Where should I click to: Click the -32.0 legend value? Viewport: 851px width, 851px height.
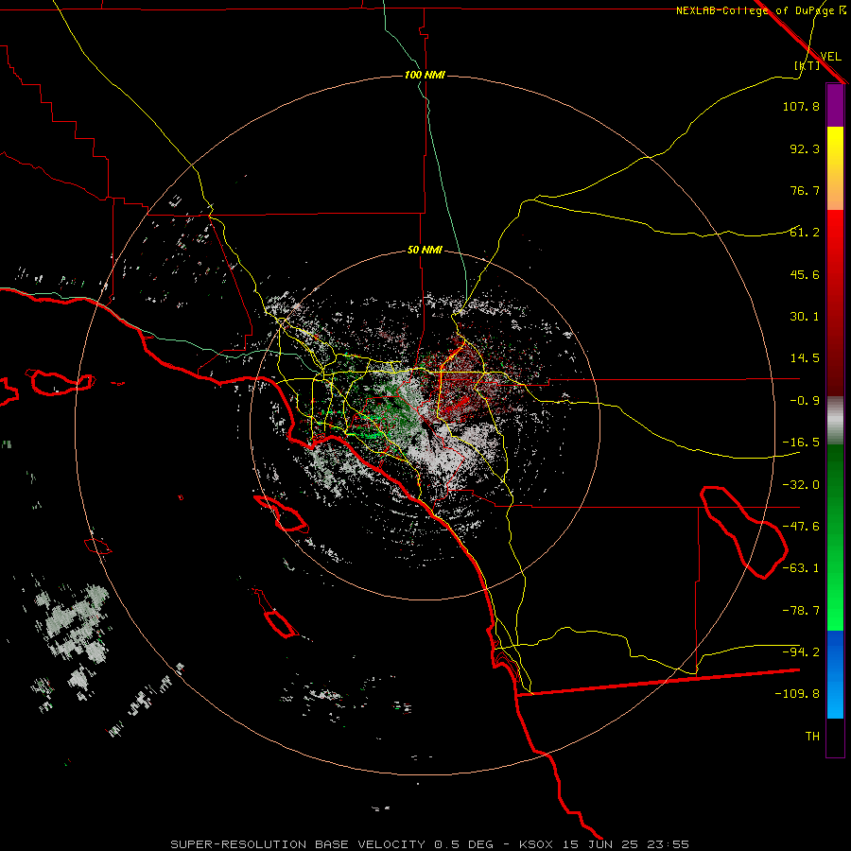801,485
